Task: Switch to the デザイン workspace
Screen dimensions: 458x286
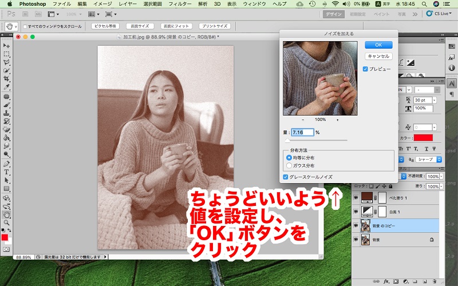Action: [334, 14]
